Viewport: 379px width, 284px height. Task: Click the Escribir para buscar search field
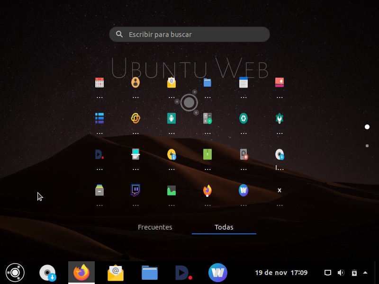pos(189,34)
